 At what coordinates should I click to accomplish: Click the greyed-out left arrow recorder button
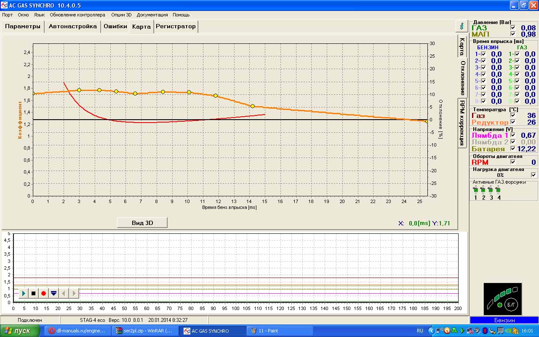tap(64, 293)
